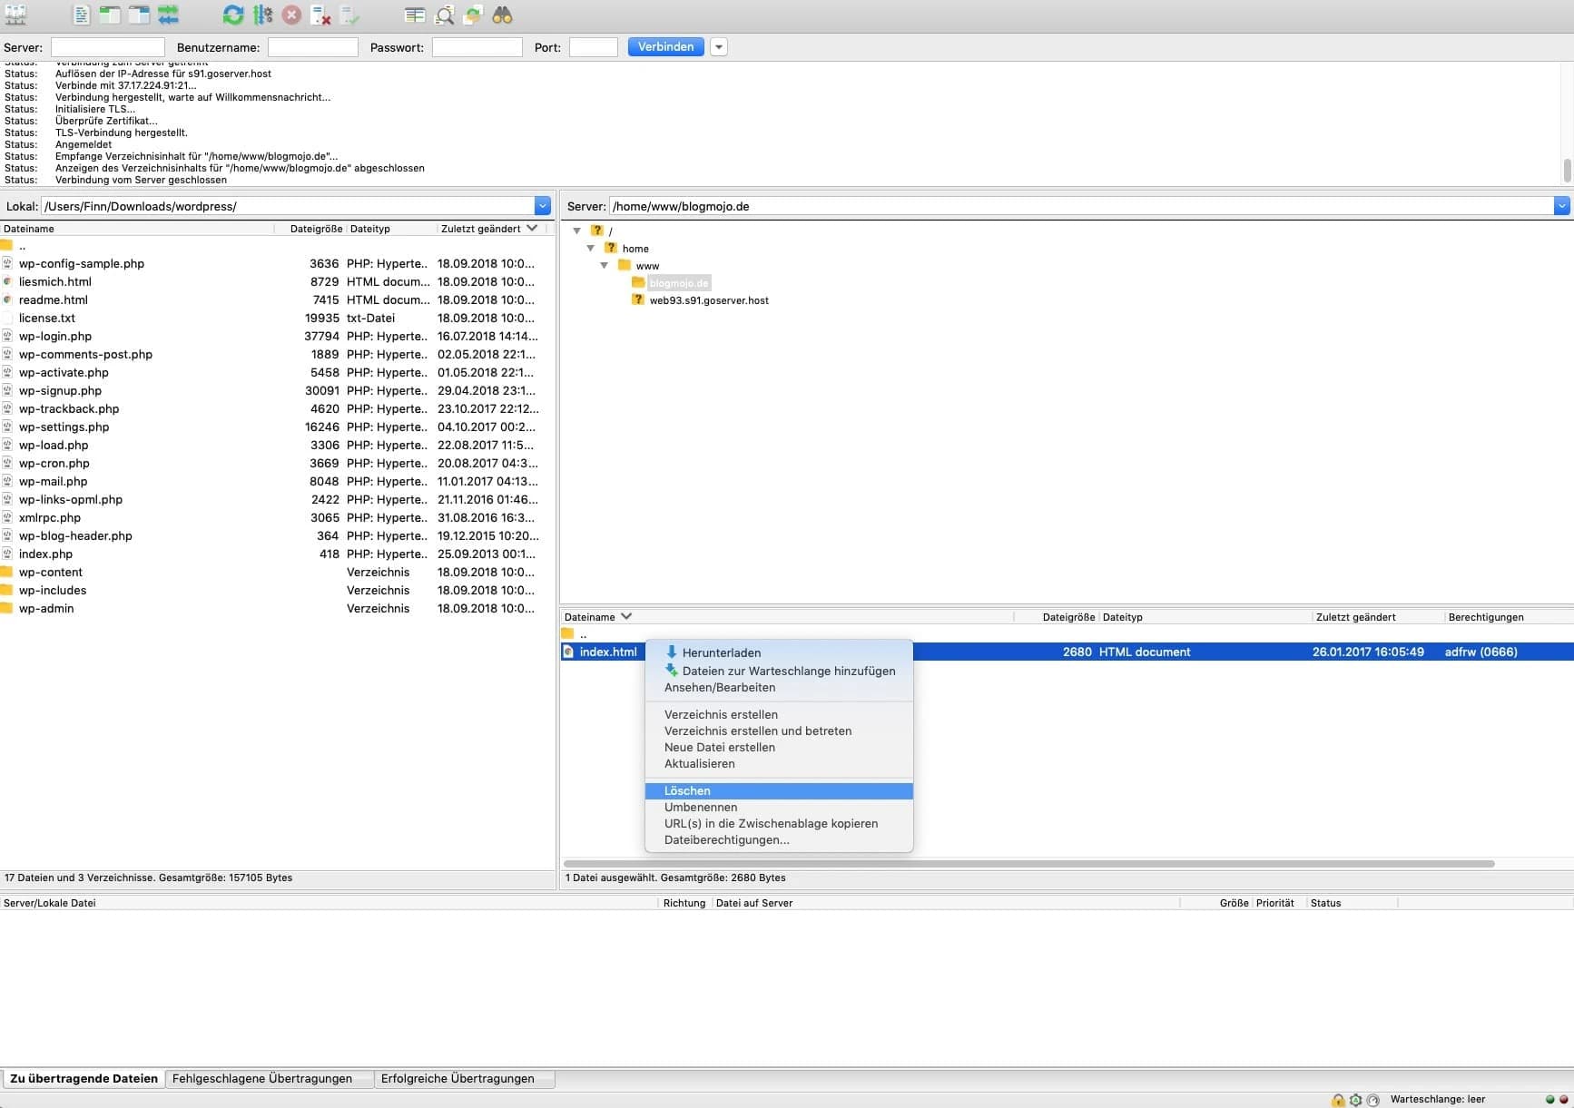Image resolution: width=1574 pixels, height=1108 pixels.
Task: Select Herunterladen from the context menu
Action: click(721, 652)
